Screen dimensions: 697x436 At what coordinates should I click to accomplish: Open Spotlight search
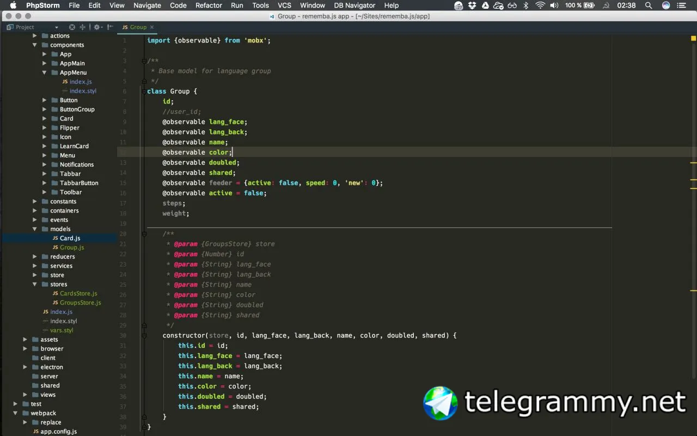(649, 5)
